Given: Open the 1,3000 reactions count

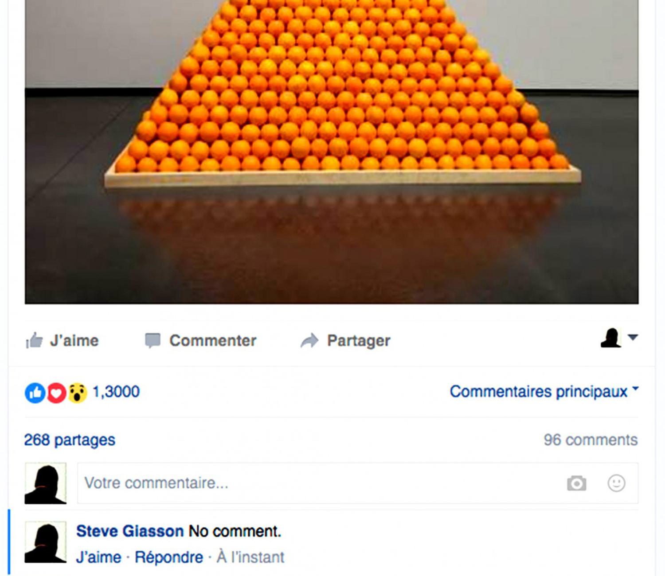Looking at the screenshot, I should 116,392.
